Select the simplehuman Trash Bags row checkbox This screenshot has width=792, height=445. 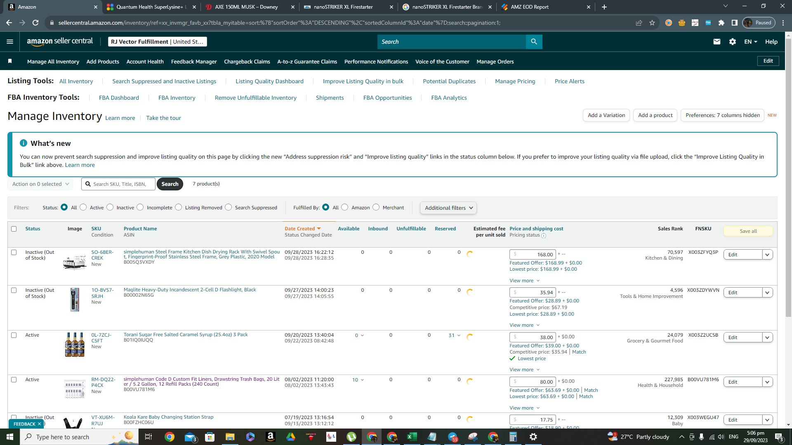[x=14, y=379]
